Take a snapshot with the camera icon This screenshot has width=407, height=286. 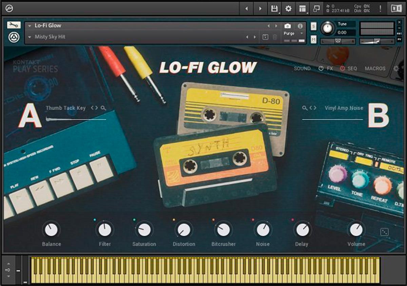pos(288,26)
